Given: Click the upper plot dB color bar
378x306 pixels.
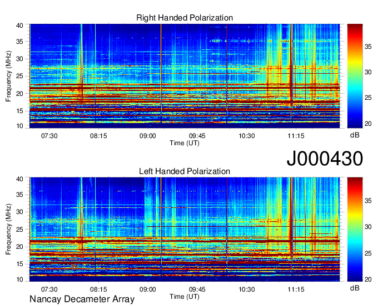Looking at the screenshot, I should (x=355, y=76).
